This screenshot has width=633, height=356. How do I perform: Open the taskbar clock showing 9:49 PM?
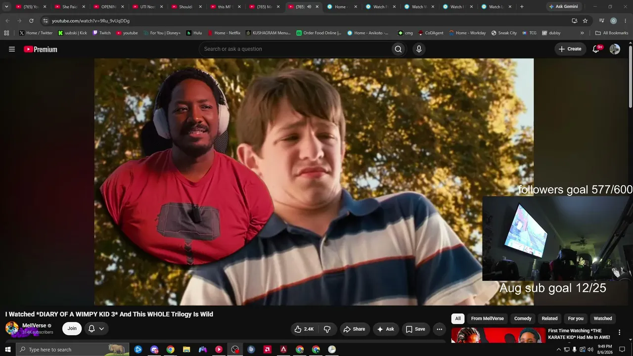pyautogui.click(x=605, y=350)
